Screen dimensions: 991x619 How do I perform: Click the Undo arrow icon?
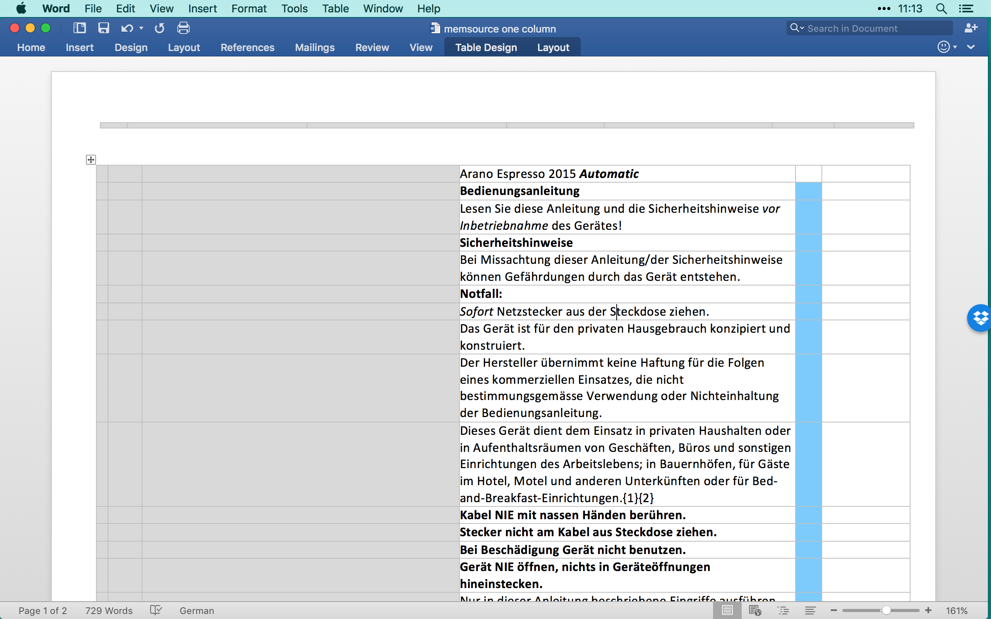(x=127, y=28)
